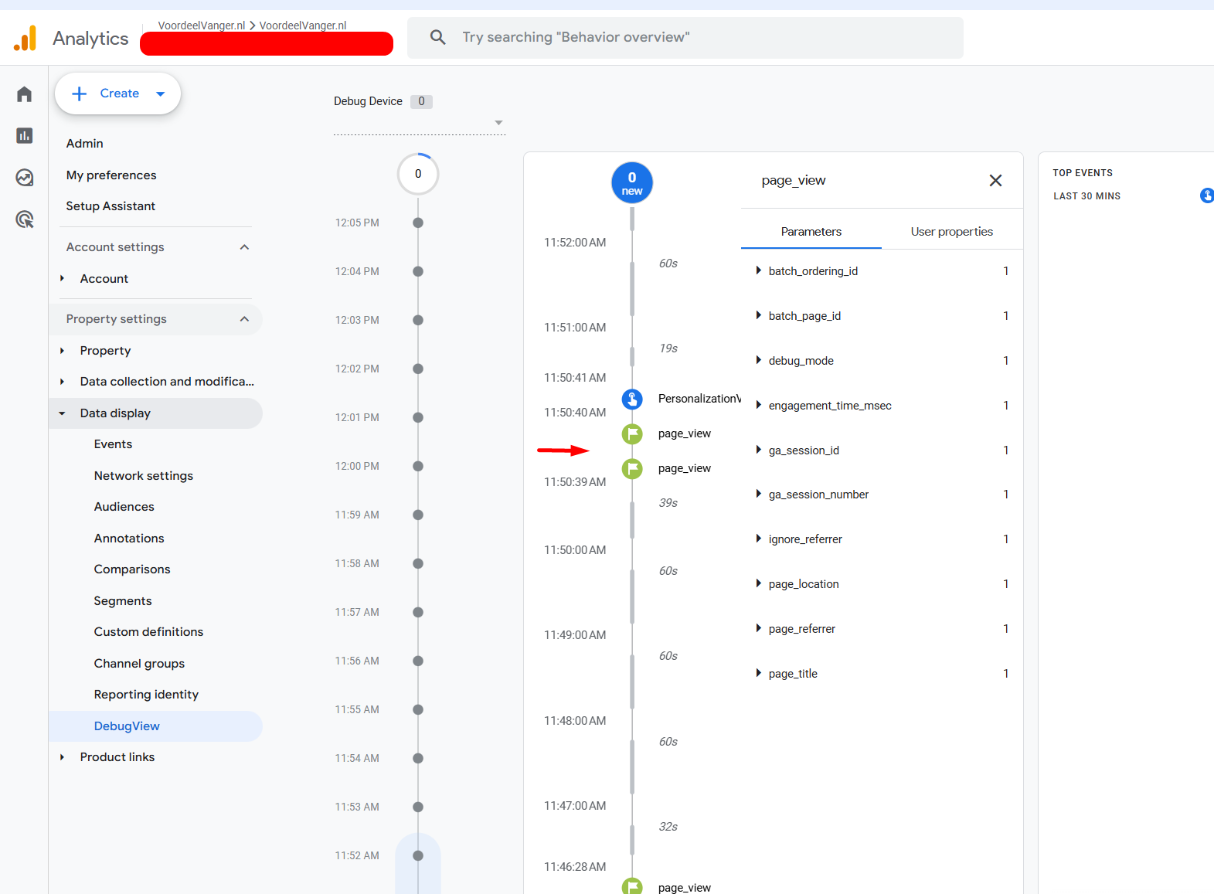This screenshot has height=894, width=1214.
Task: Open the Debug Device dropdown arrow
Action: click(x=498, y=123)
